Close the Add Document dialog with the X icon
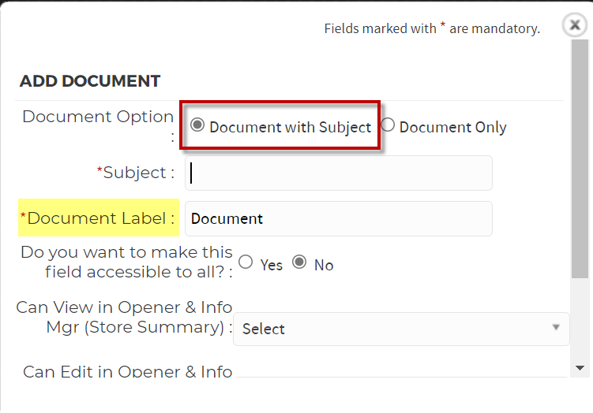This screenshot has height=413, width=593. (575, 25)
